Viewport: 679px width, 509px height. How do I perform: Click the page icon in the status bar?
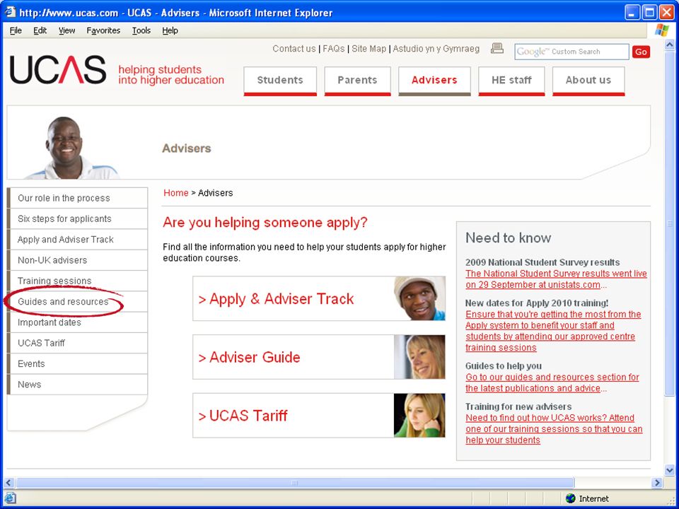10,498
